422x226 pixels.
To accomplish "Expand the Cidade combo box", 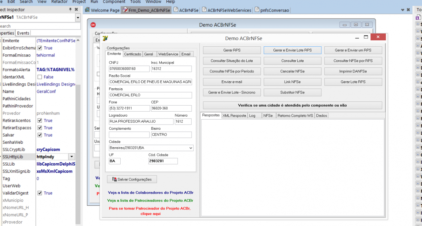I will [x=191, y=148].
